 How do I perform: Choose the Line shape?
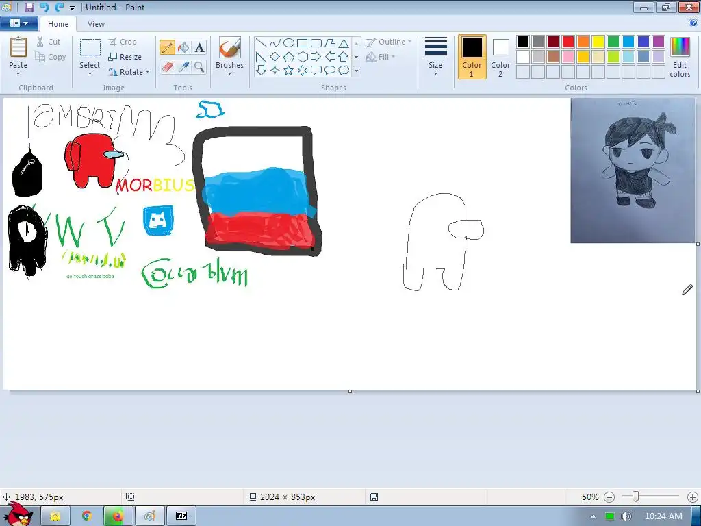coord(262,43)
